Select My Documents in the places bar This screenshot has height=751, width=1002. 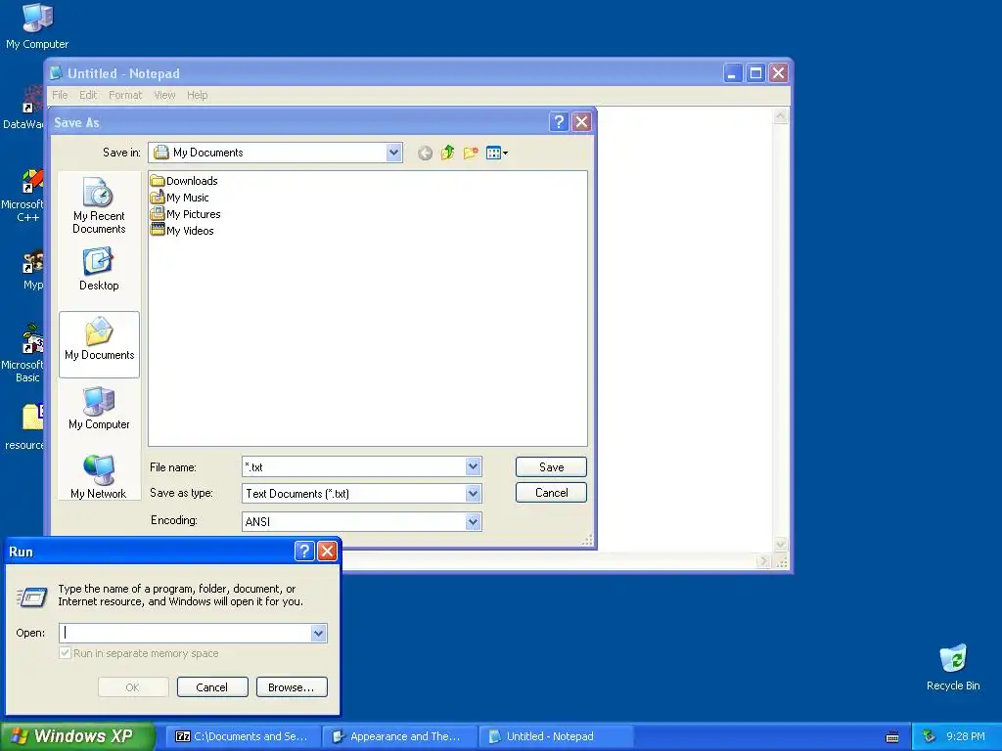[x=99, y=344]
